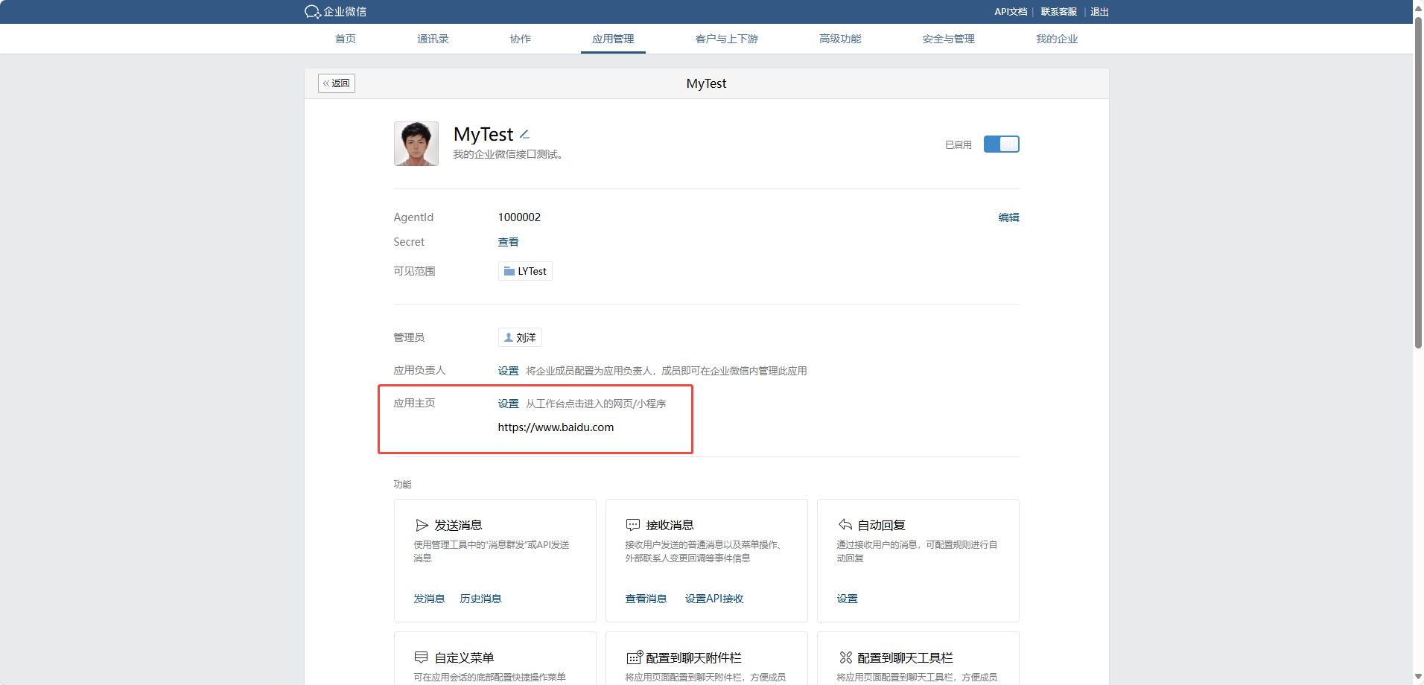Open the API文档 link
Image resolution: width=1424 pixels, height=685 pixels.
coord(1011,12)
